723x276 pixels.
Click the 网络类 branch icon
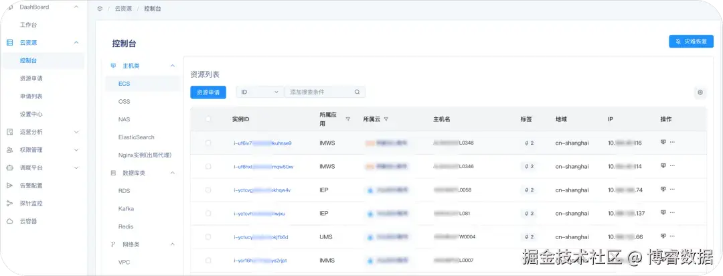pos(113,244)
